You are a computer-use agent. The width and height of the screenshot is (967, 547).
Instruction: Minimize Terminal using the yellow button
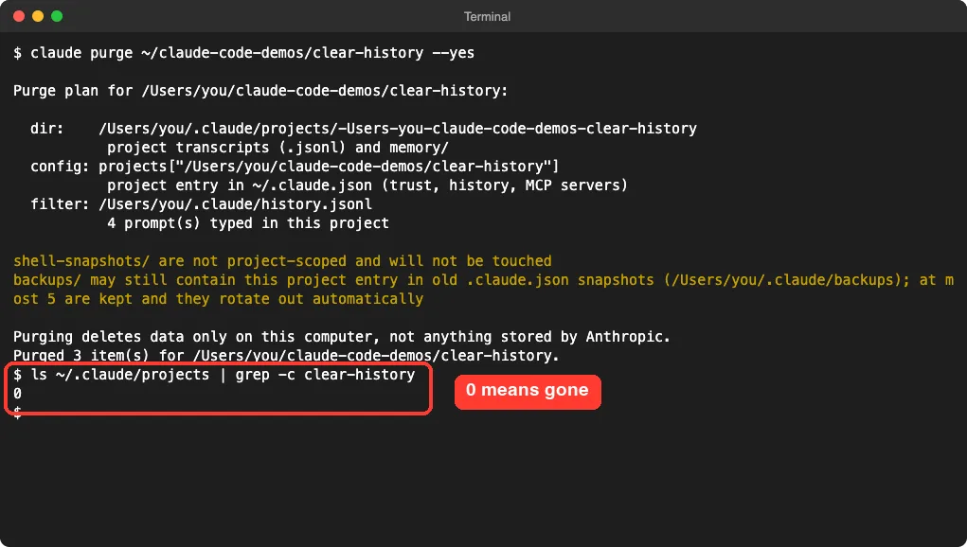pyautogui.click(x=38, y=16)
